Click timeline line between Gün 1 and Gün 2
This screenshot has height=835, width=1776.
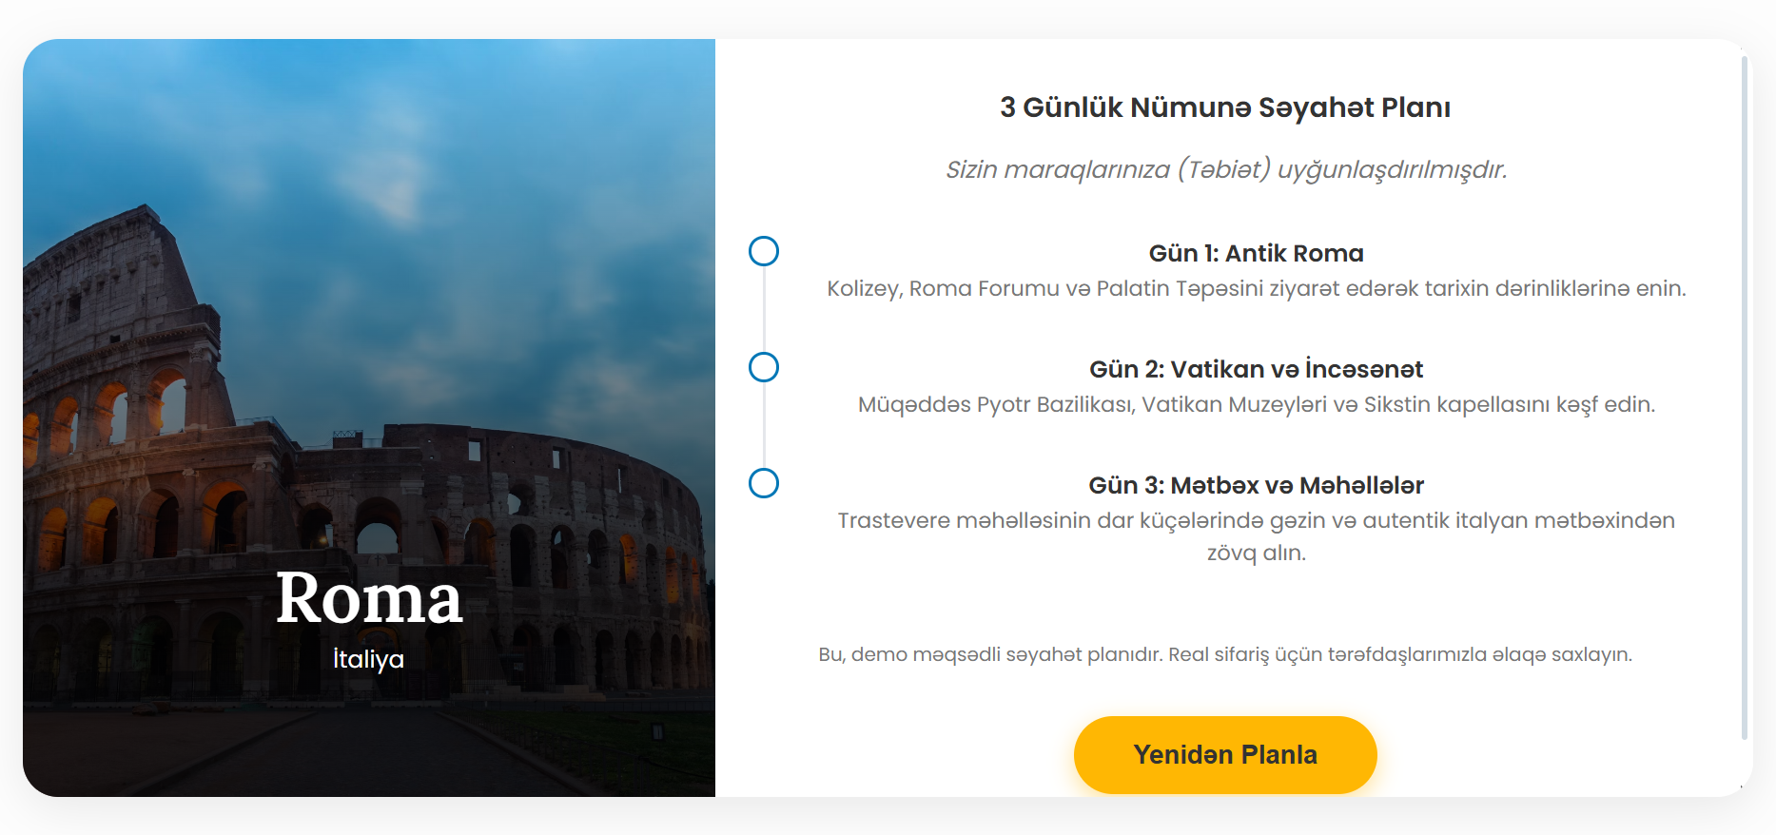point(764,309)
